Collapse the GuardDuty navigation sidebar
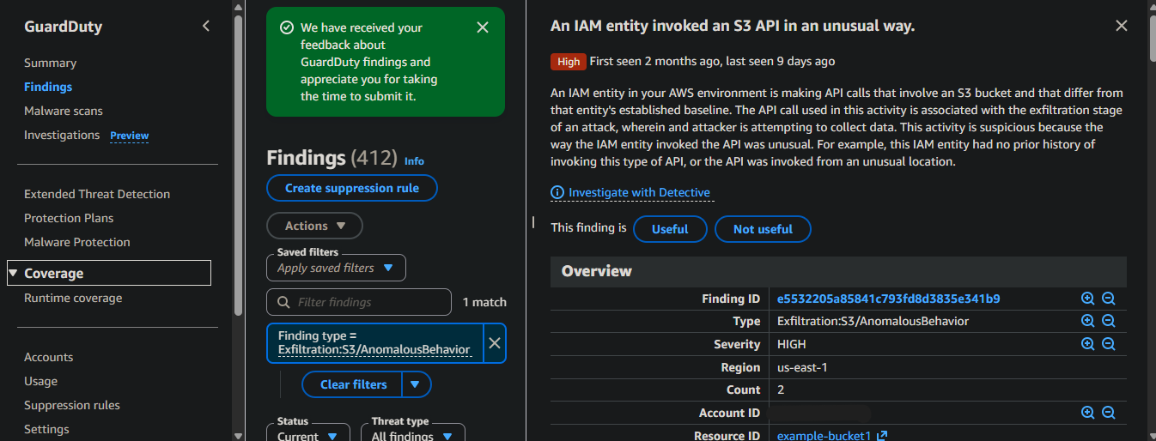 tap(206, 26)
